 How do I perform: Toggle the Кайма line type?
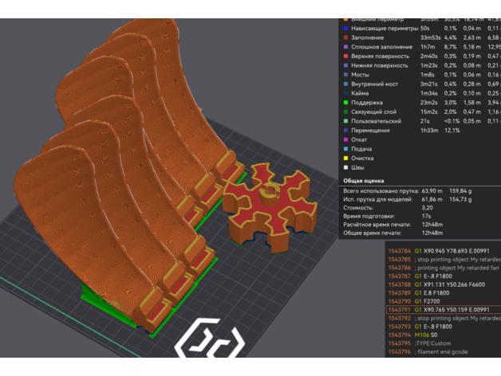[361, 93]
